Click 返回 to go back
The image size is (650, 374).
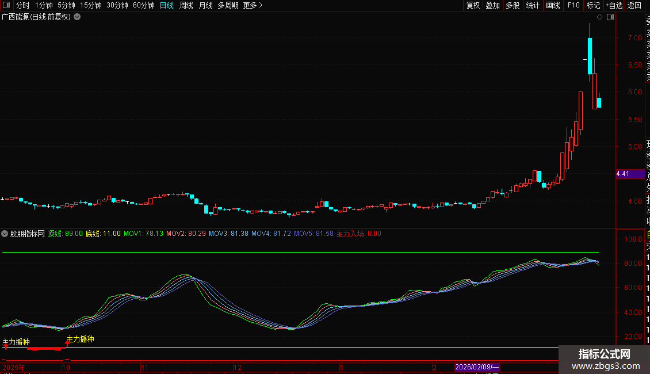pos(634,5)
